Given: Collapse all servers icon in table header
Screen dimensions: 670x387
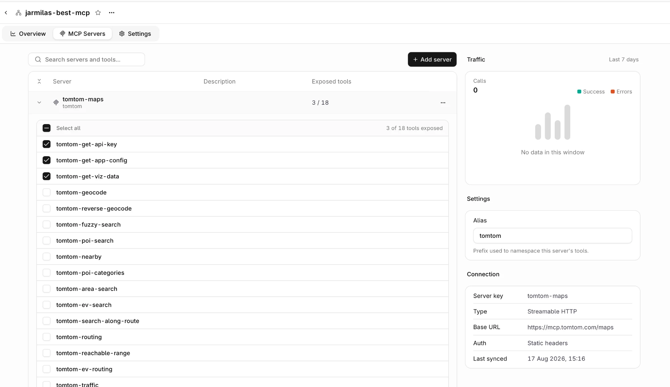Looking at the screenshot, I should pos(39,82).
